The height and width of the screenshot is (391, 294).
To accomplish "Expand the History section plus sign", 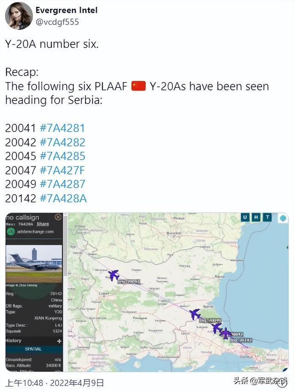I will (59, 341).
